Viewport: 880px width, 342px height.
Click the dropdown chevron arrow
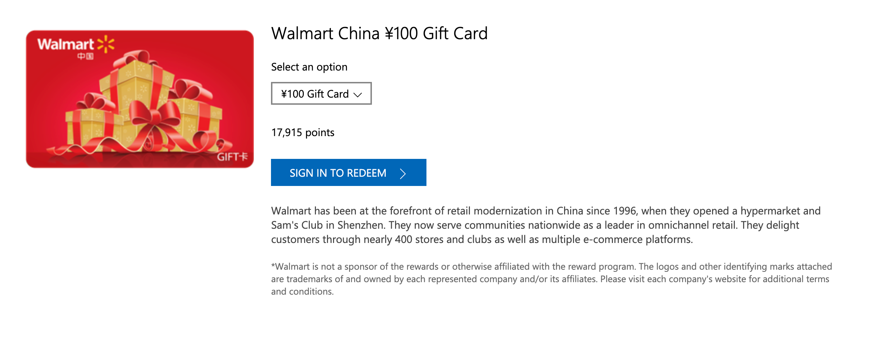[x=358, y=94]
